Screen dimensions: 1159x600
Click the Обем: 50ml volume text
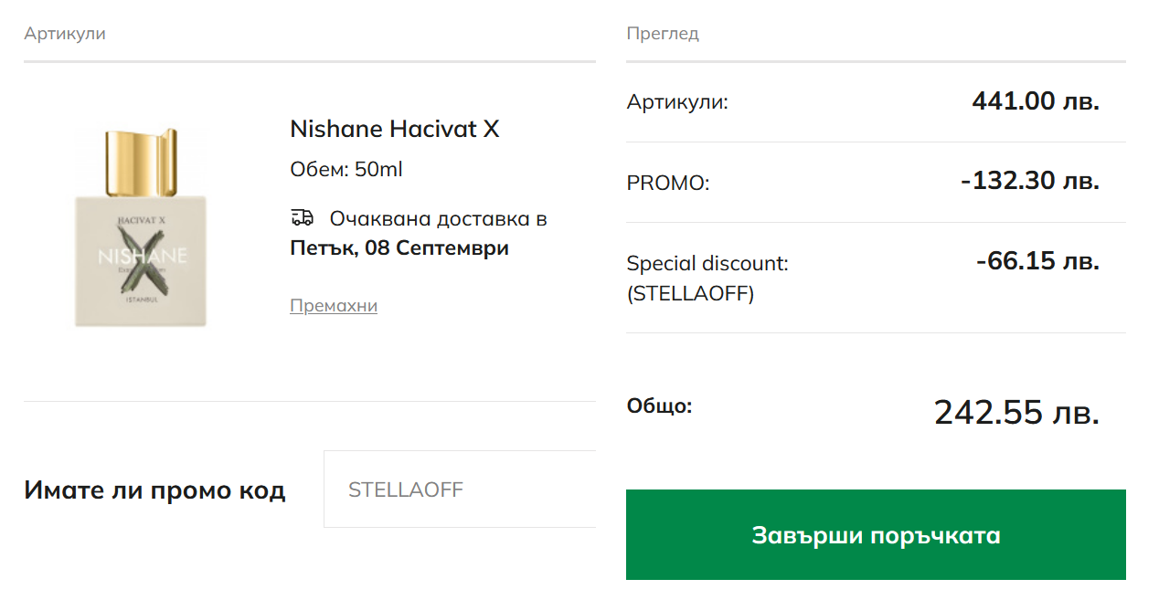pyautogui.click(x=346, y=170)
